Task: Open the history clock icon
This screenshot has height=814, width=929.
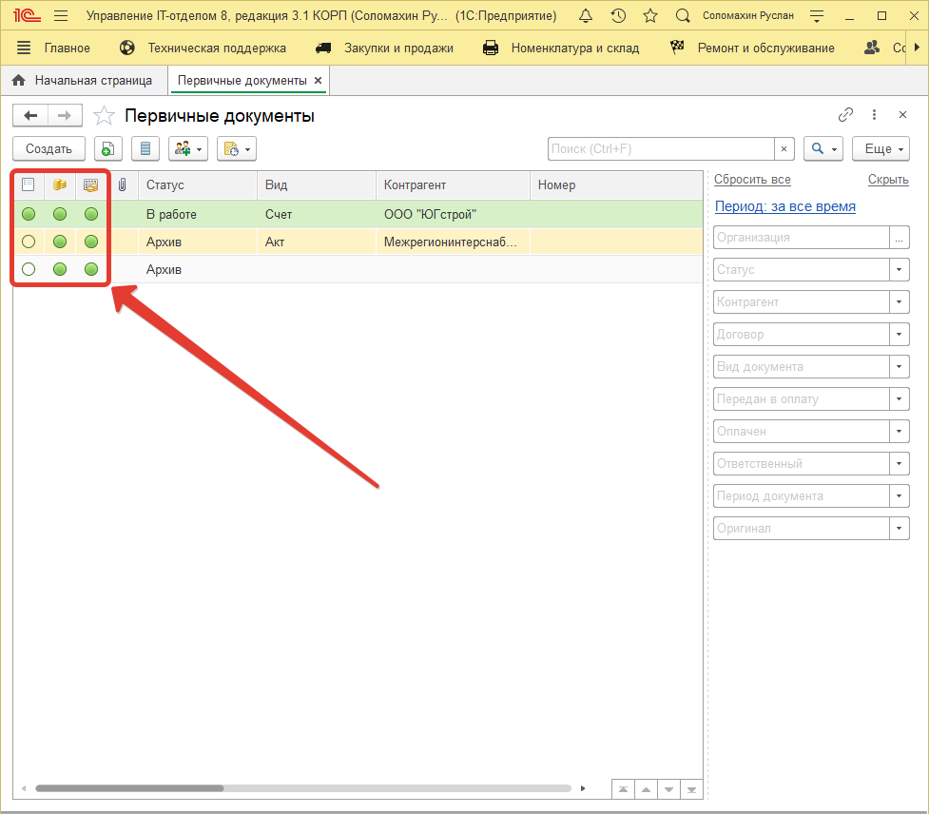Action: (x=618, y=16)
